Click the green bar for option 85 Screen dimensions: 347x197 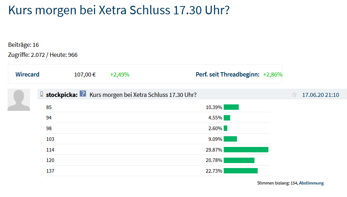231,107
